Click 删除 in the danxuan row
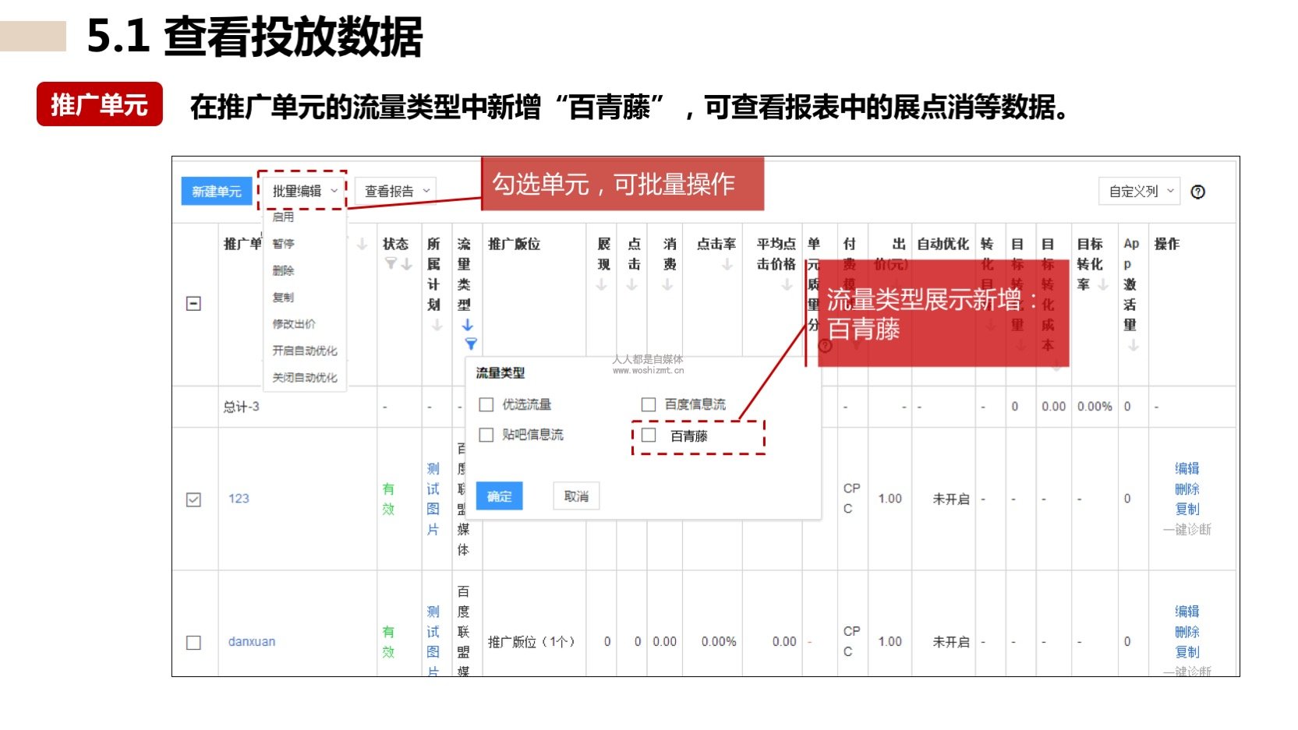Image resolution: width=1298 pixels, height=730 pixels. [1187, 632]
